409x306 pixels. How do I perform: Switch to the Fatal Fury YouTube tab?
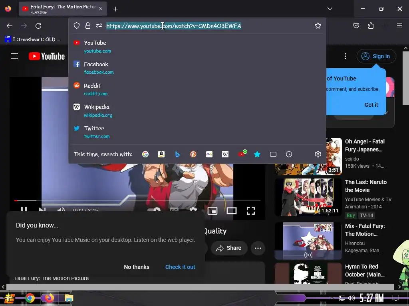tap(63, 9)
